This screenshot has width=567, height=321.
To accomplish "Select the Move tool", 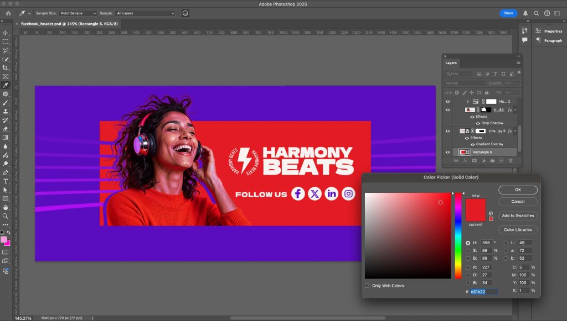I will coord(6,33).
